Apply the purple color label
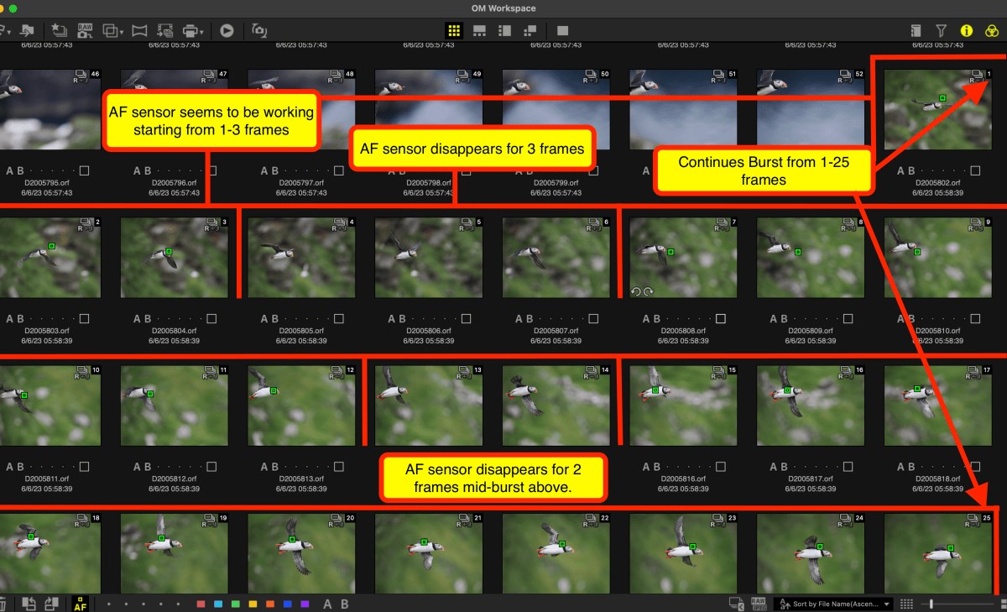Viewport: 1007px width, 612px height. point(305,604)
